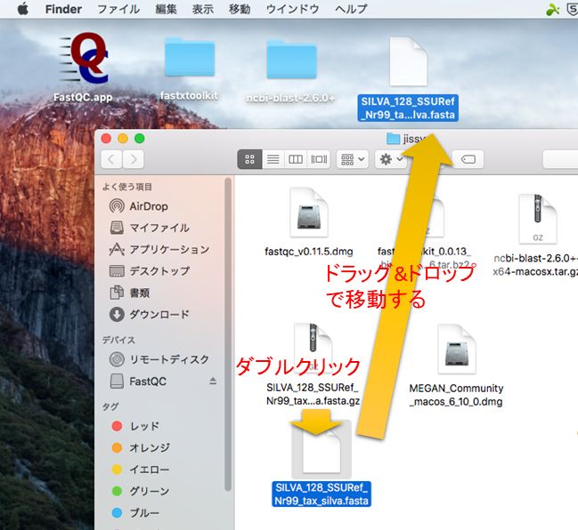Switch to icon view
578x530 pixels.
(x=249, y=159)
